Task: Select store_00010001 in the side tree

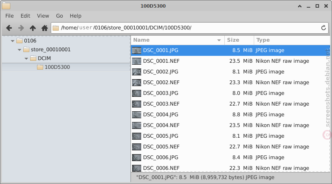Action: pyautogui.click(x=51, y=50)
